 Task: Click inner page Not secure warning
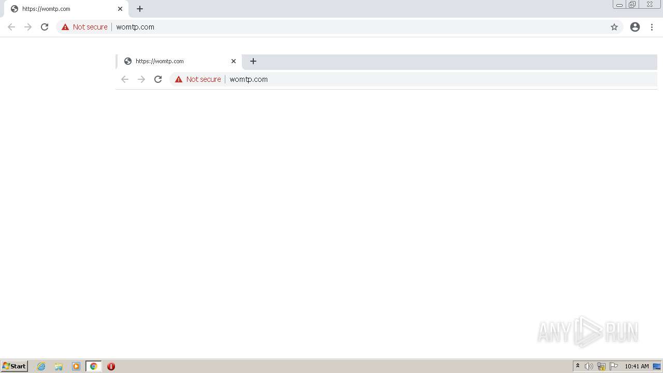[198, 79]
